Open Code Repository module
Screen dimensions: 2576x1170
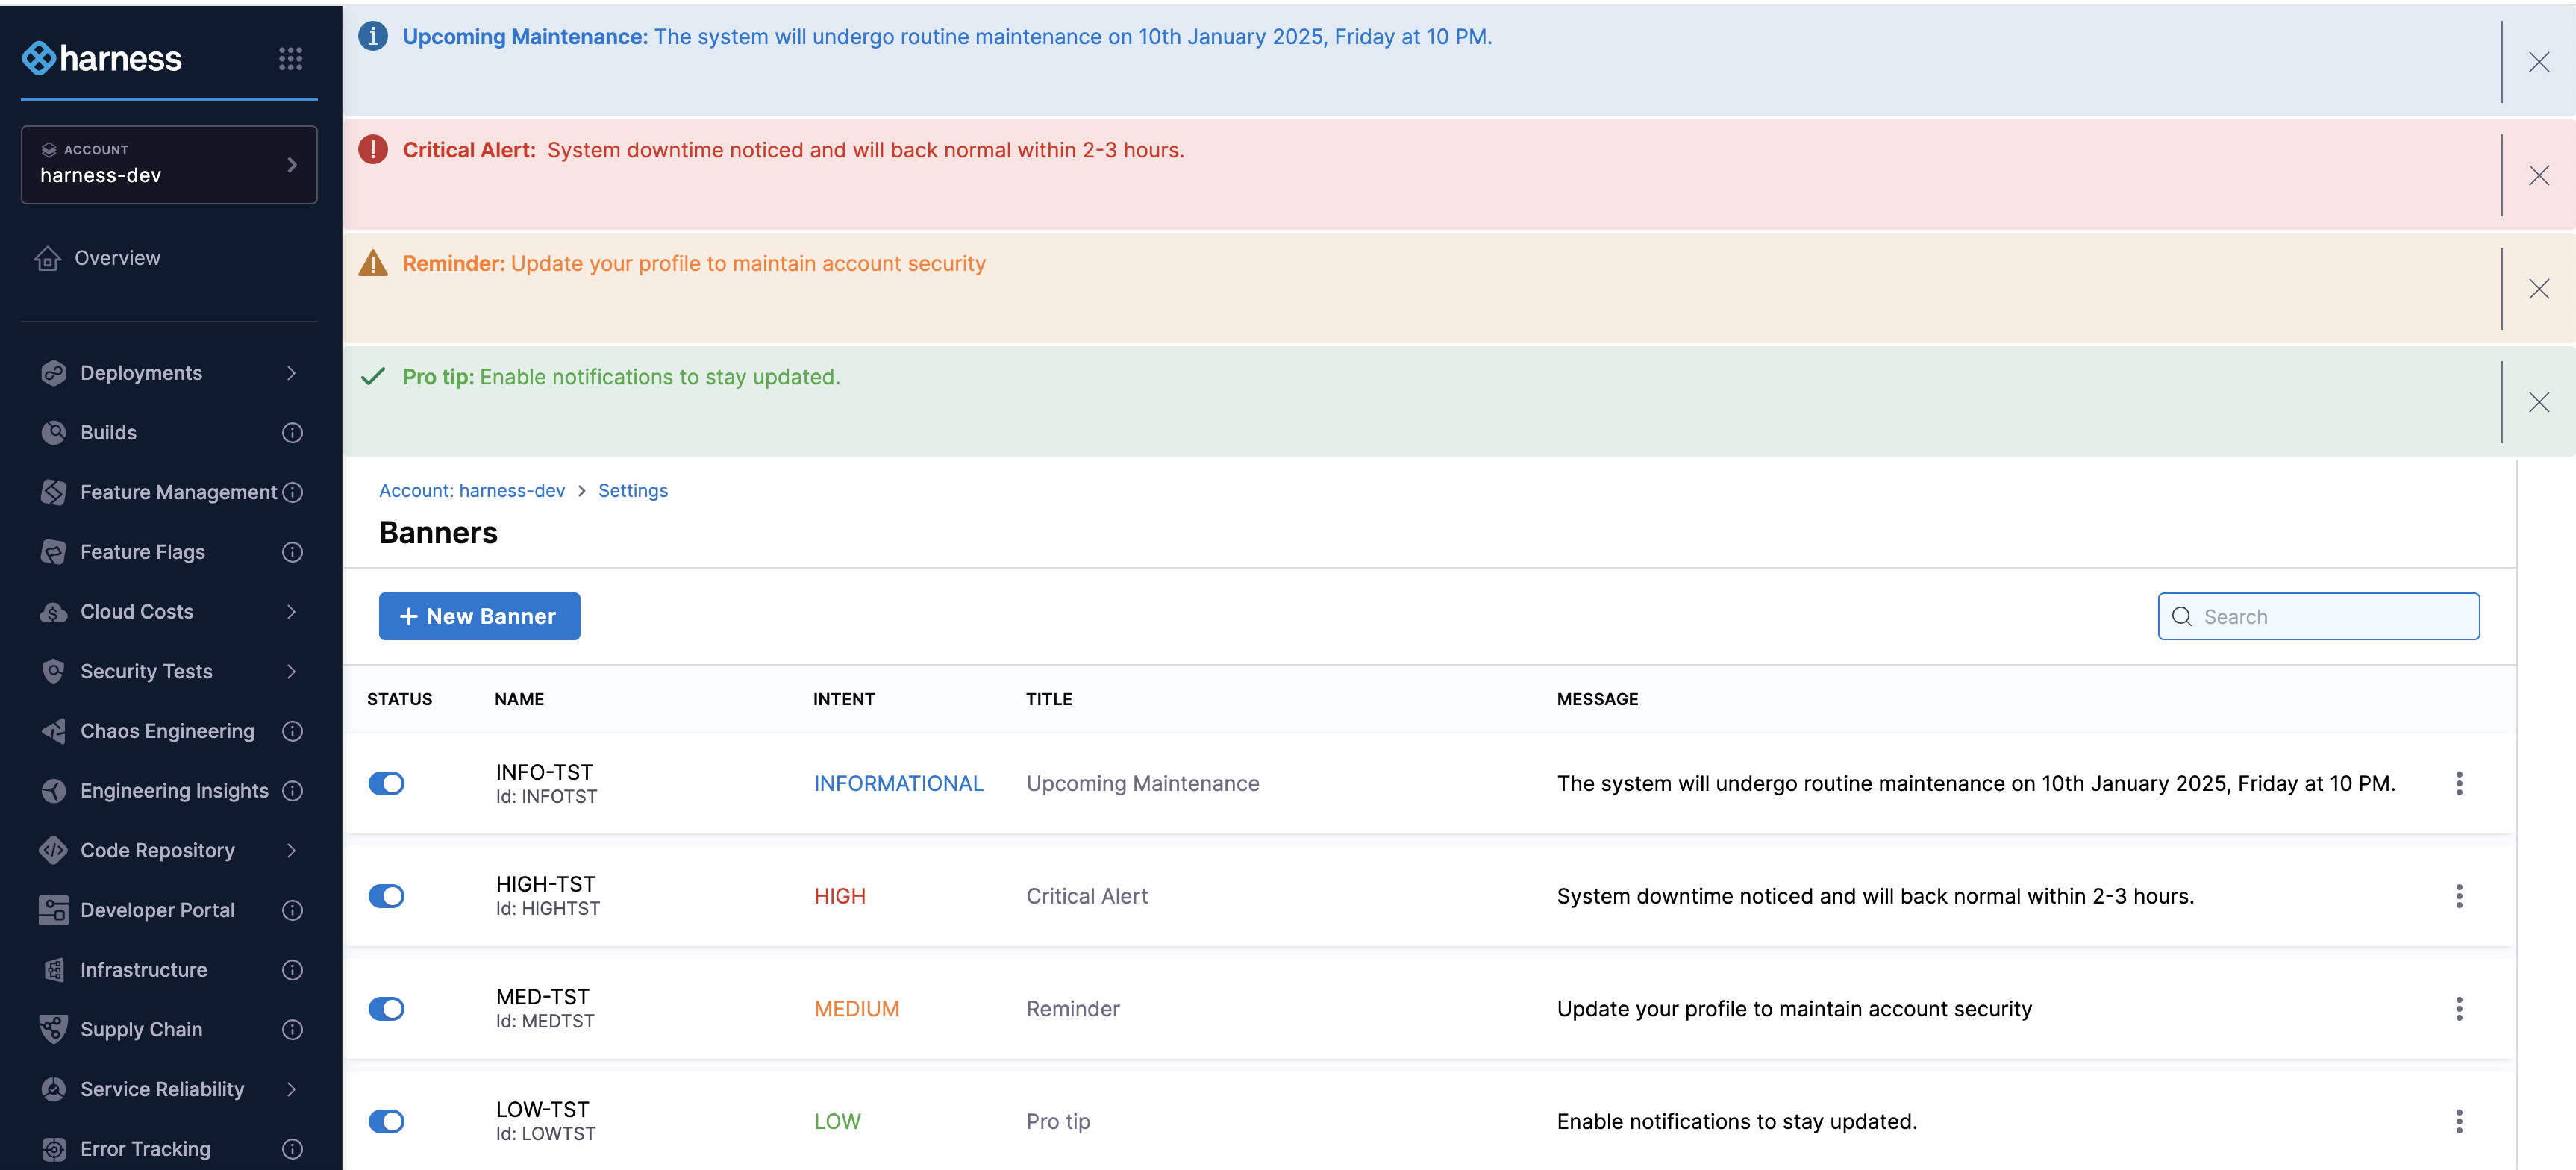[157, 850]
